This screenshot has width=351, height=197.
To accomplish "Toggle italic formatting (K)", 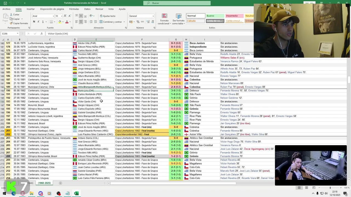I will pyautogui.click(x=38, y=22).
